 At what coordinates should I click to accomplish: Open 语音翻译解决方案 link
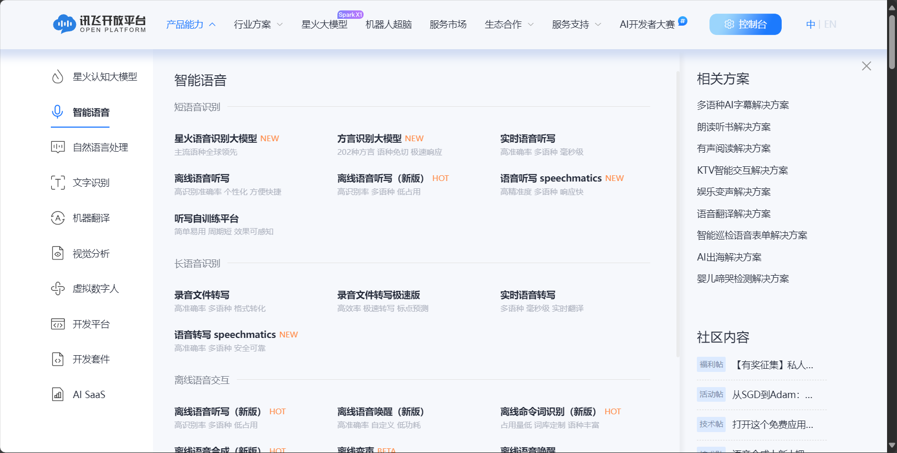pyautogui.click(x=734, y=214)
